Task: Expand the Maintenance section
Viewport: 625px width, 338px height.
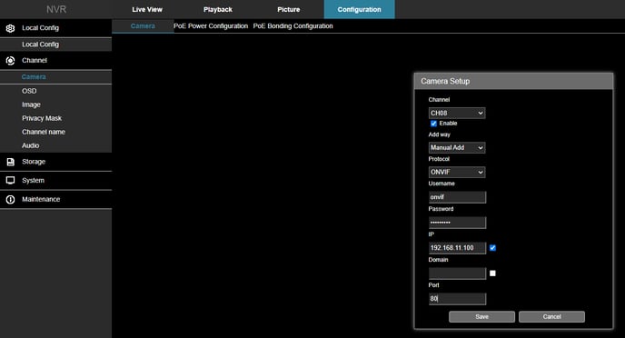Action: (x=55, y=199)
